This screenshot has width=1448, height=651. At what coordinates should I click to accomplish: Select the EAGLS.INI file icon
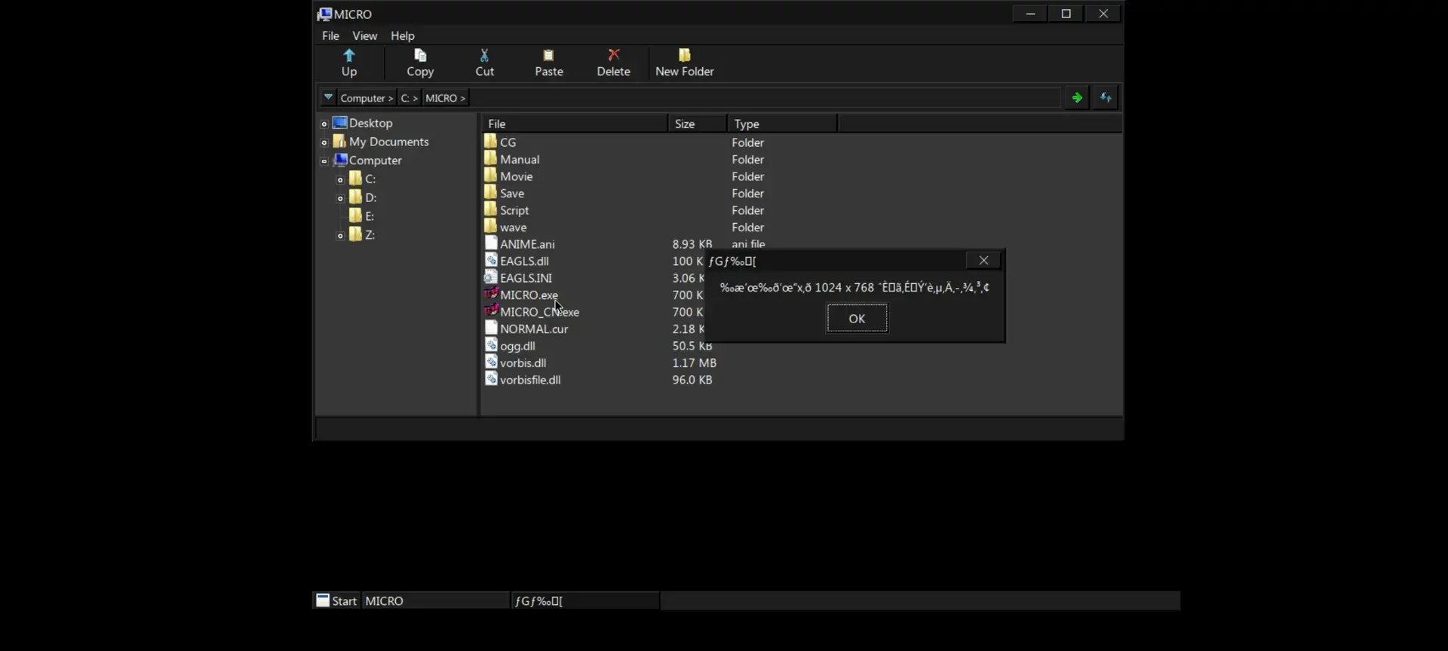[x=491, y=277]
